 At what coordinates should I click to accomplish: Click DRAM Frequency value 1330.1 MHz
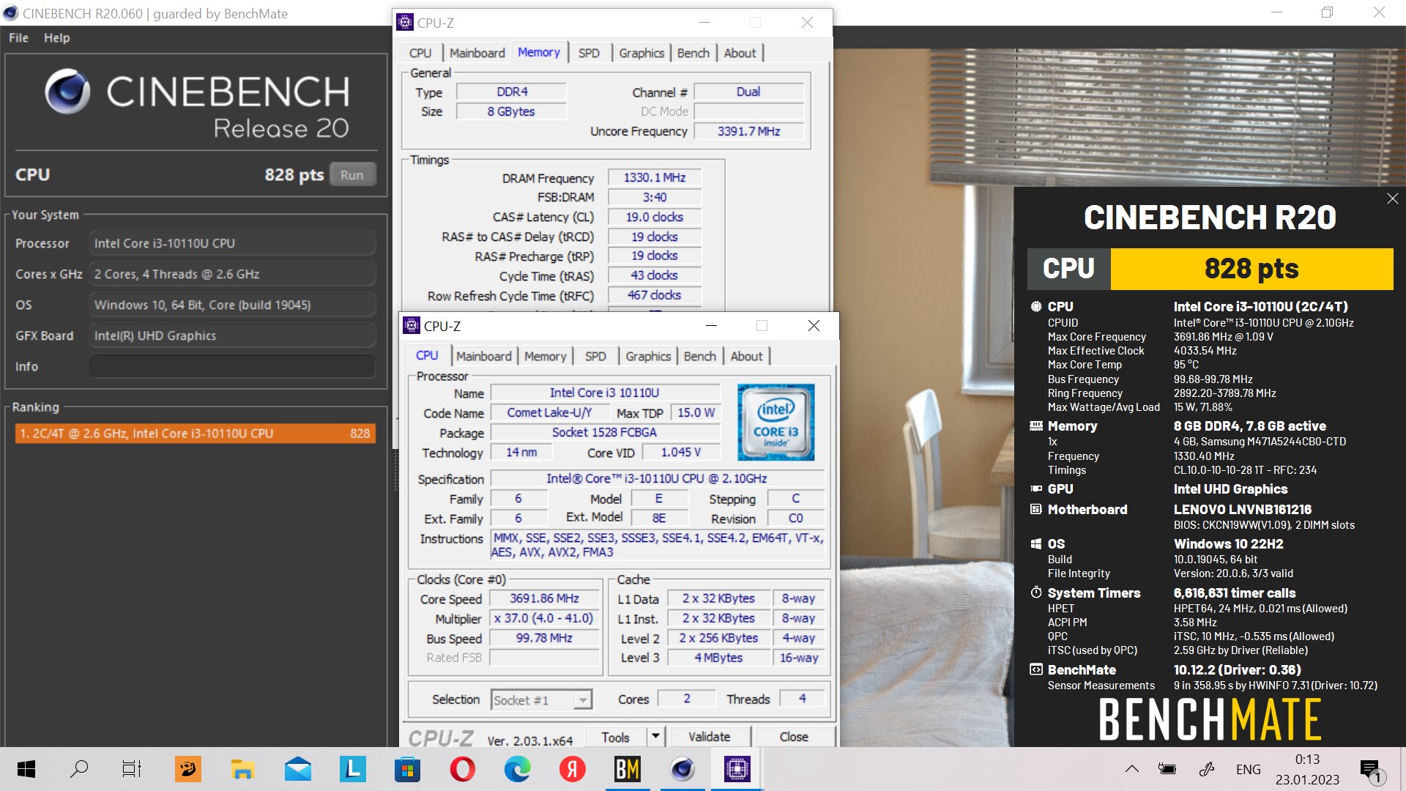tap(655, 177)
